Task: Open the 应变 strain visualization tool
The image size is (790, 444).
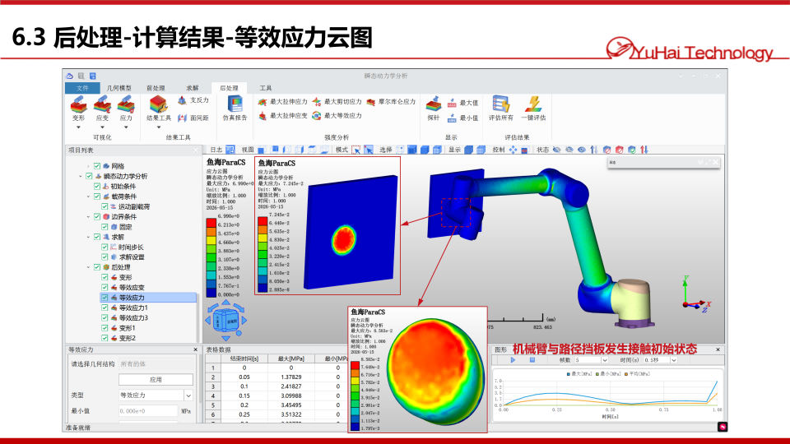Action: [x=102, y=109]
